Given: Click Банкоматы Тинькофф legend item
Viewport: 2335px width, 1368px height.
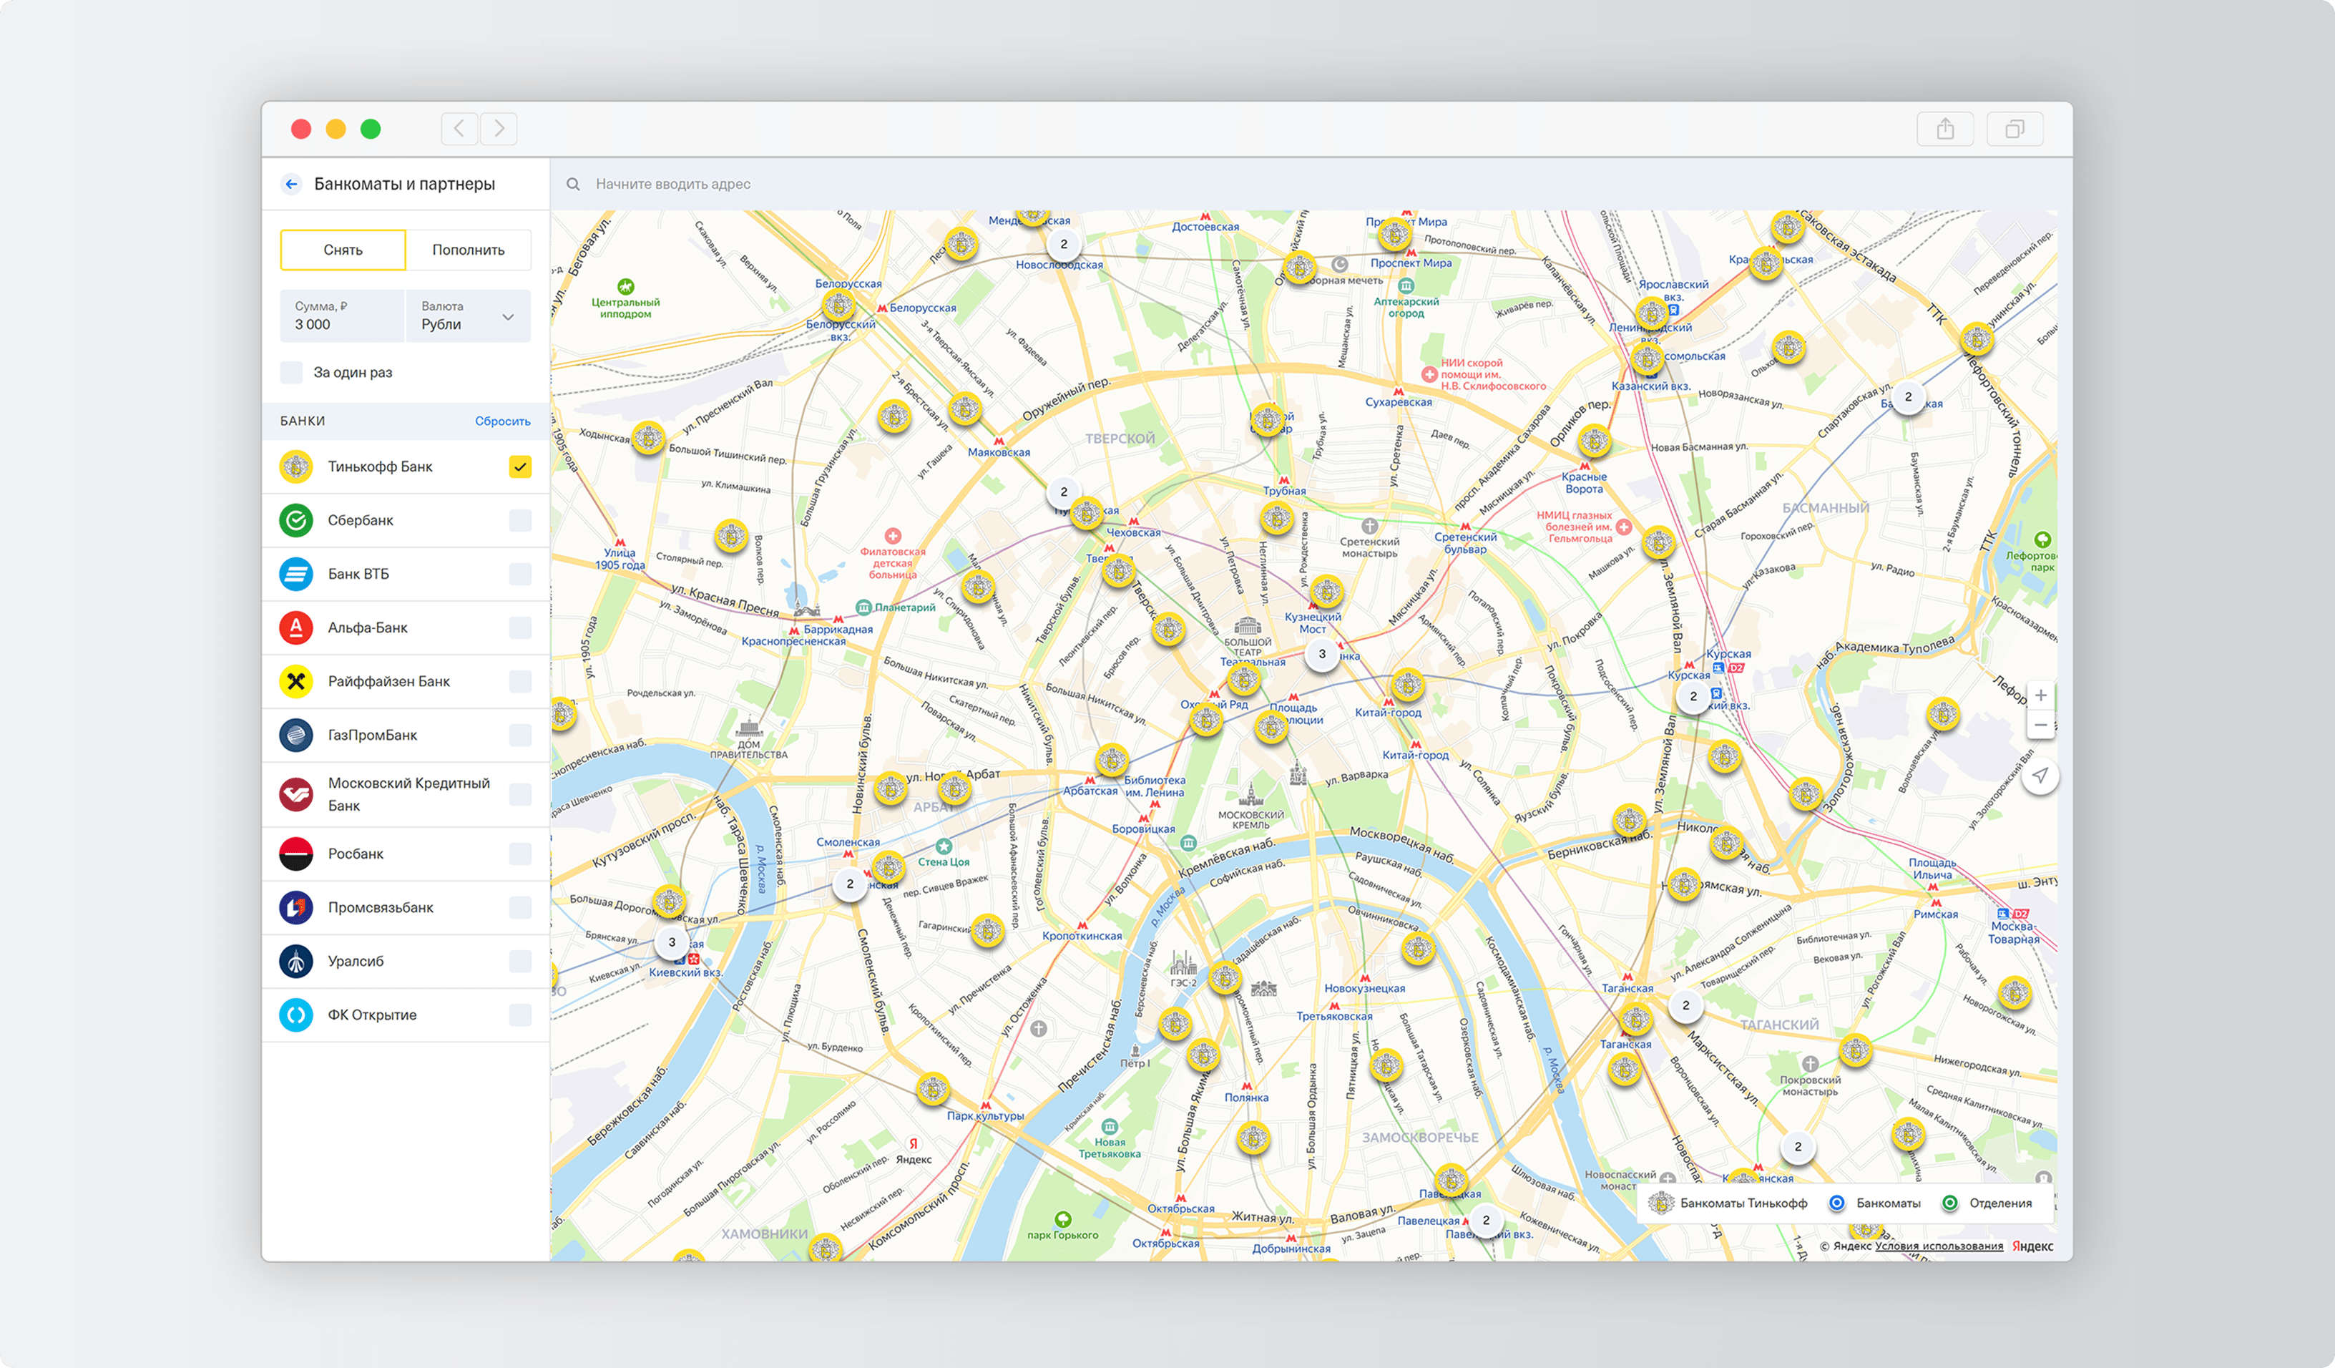Looking at the screenshot, I should (x=1728, y=1203).
